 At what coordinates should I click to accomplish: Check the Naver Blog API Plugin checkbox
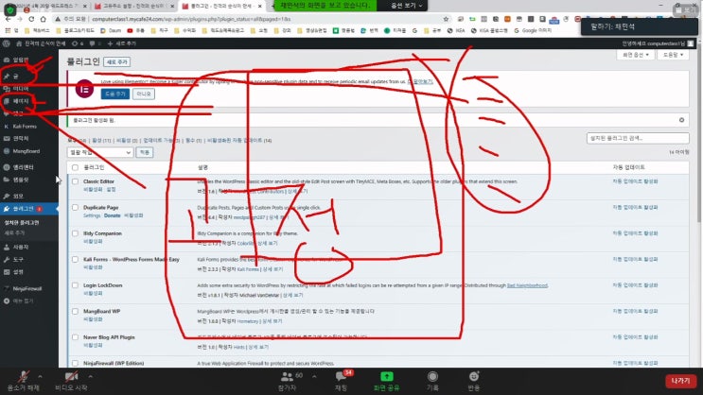[x=75, y=337]
